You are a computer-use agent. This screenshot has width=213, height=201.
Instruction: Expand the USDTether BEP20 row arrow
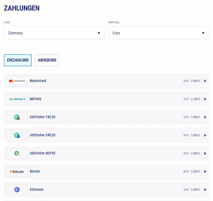[x=205, y=153]
